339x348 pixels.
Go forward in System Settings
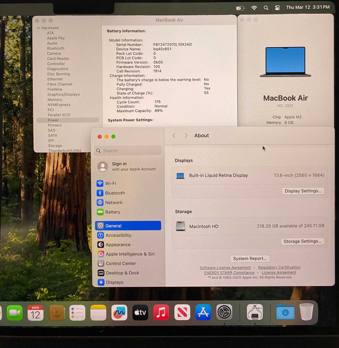click(186, 136)
